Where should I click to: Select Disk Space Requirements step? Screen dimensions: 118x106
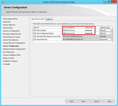click(12, 34)
